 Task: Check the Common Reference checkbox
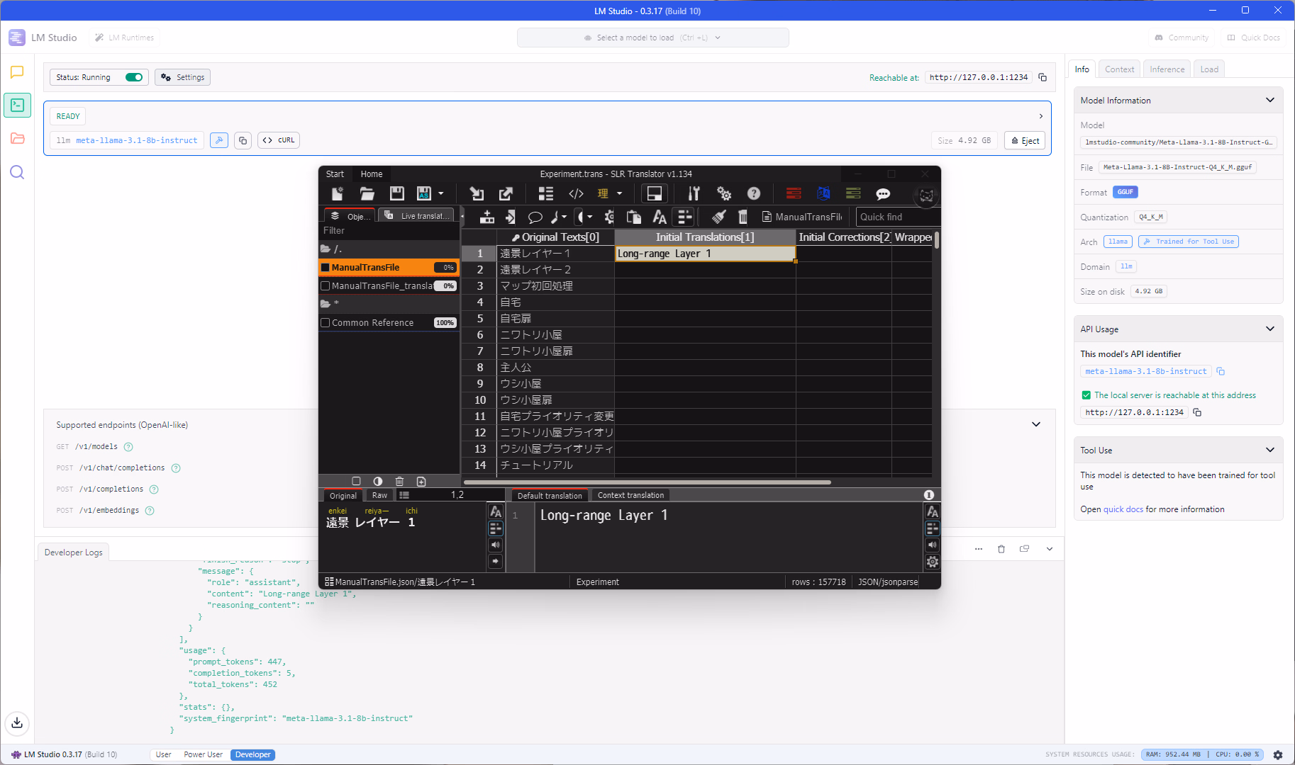click(326, 322)
